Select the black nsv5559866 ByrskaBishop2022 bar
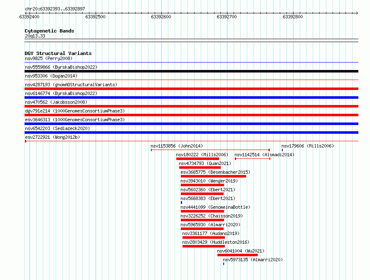 191,71
